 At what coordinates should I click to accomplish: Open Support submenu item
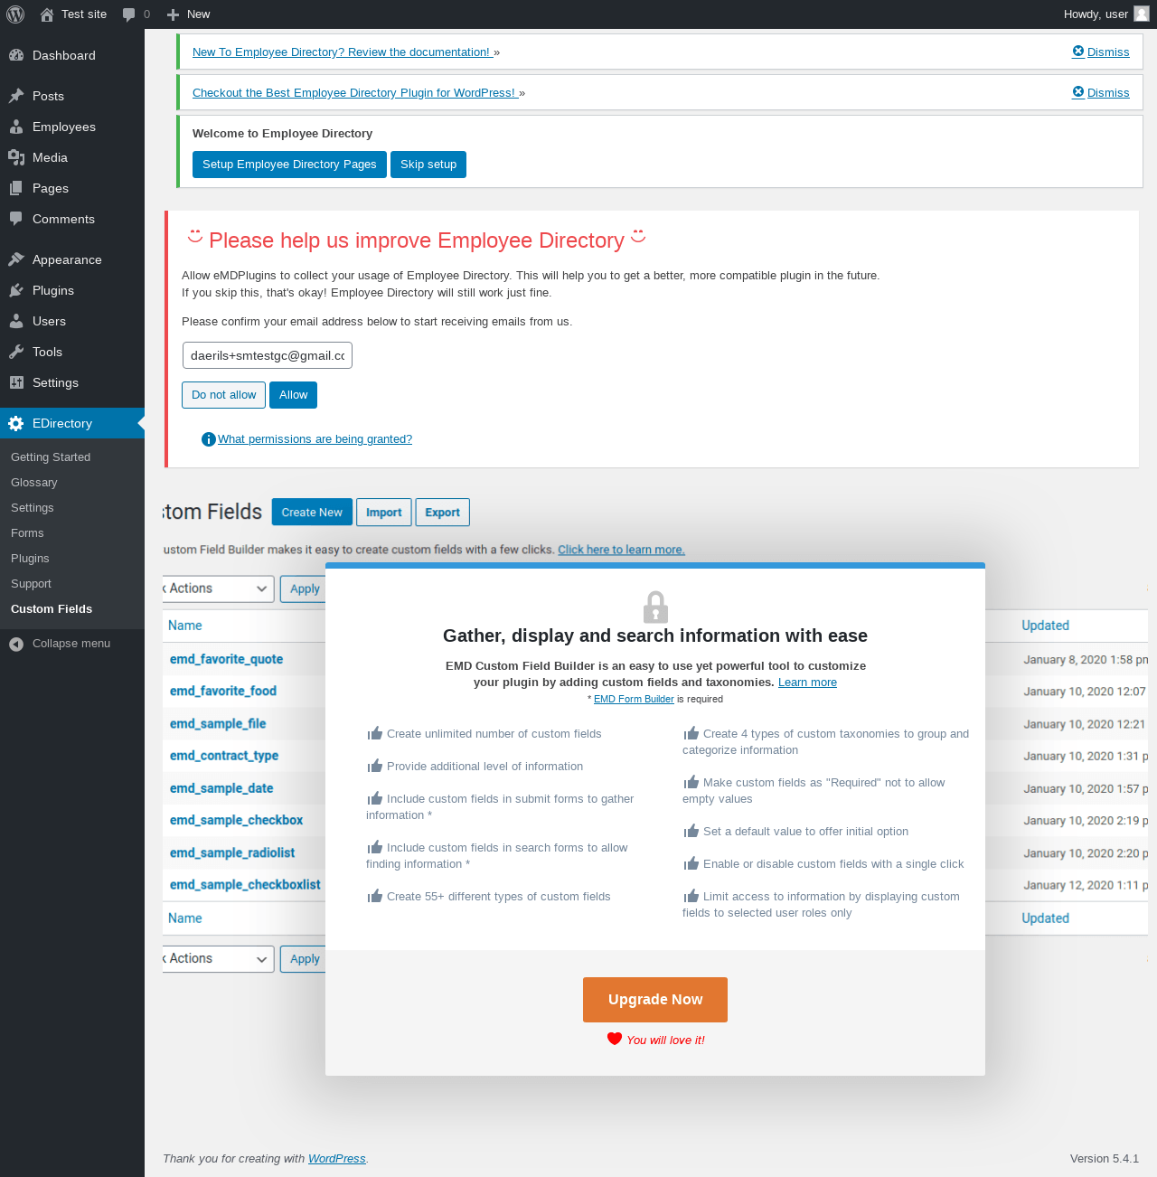pyautogui.click(x=31, y=584)
